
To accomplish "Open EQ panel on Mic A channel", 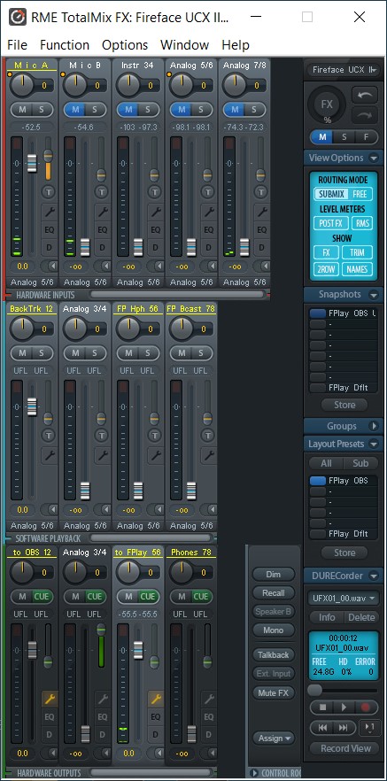I will tap(49, 229).
